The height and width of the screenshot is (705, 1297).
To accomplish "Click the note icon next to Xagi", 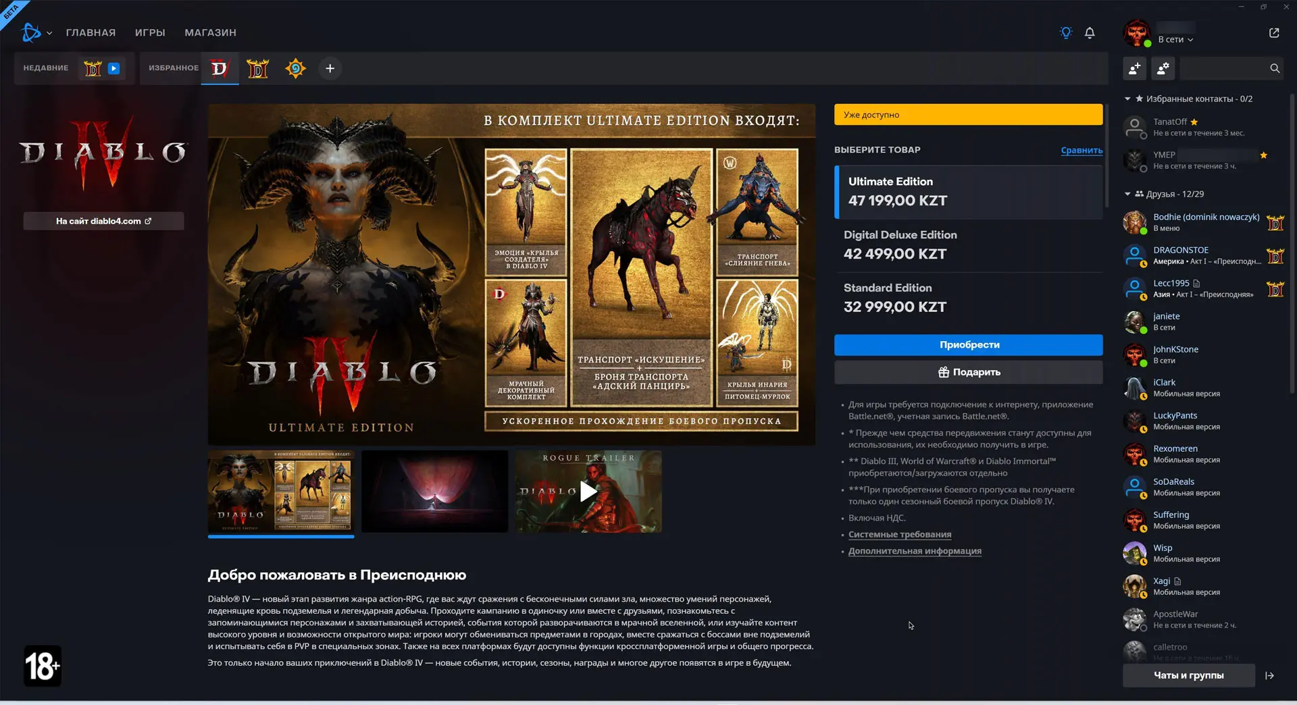I will pos(1177,581).
